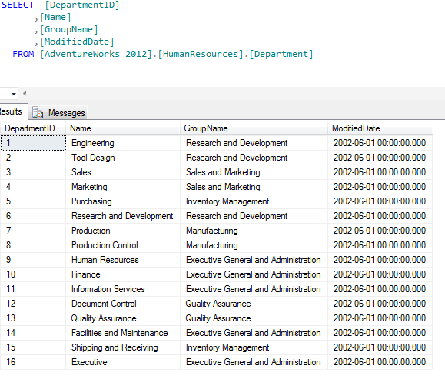The height and width of the screenshot is (389, 445).
Task: Click the [GroupName] column in query
Action: 68,29
